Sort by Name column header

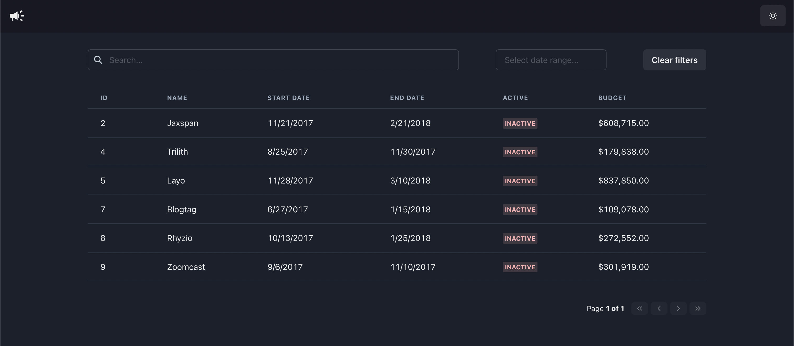tap(177, 98)
